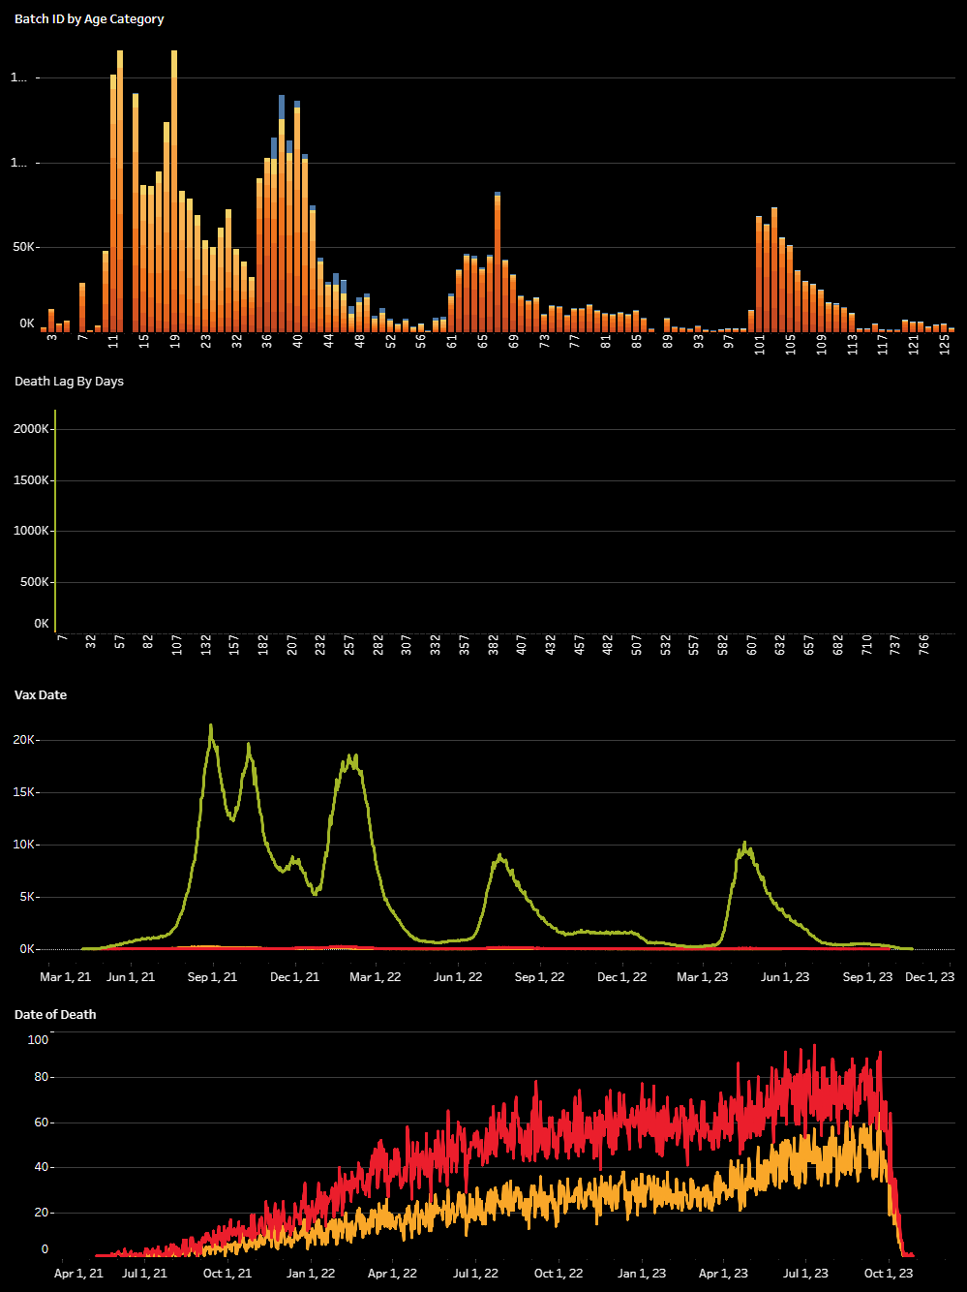Click 'Dec 1, 22' on Vax Date axis
The height and width of the screenshot is (1292, 967).
621,977
